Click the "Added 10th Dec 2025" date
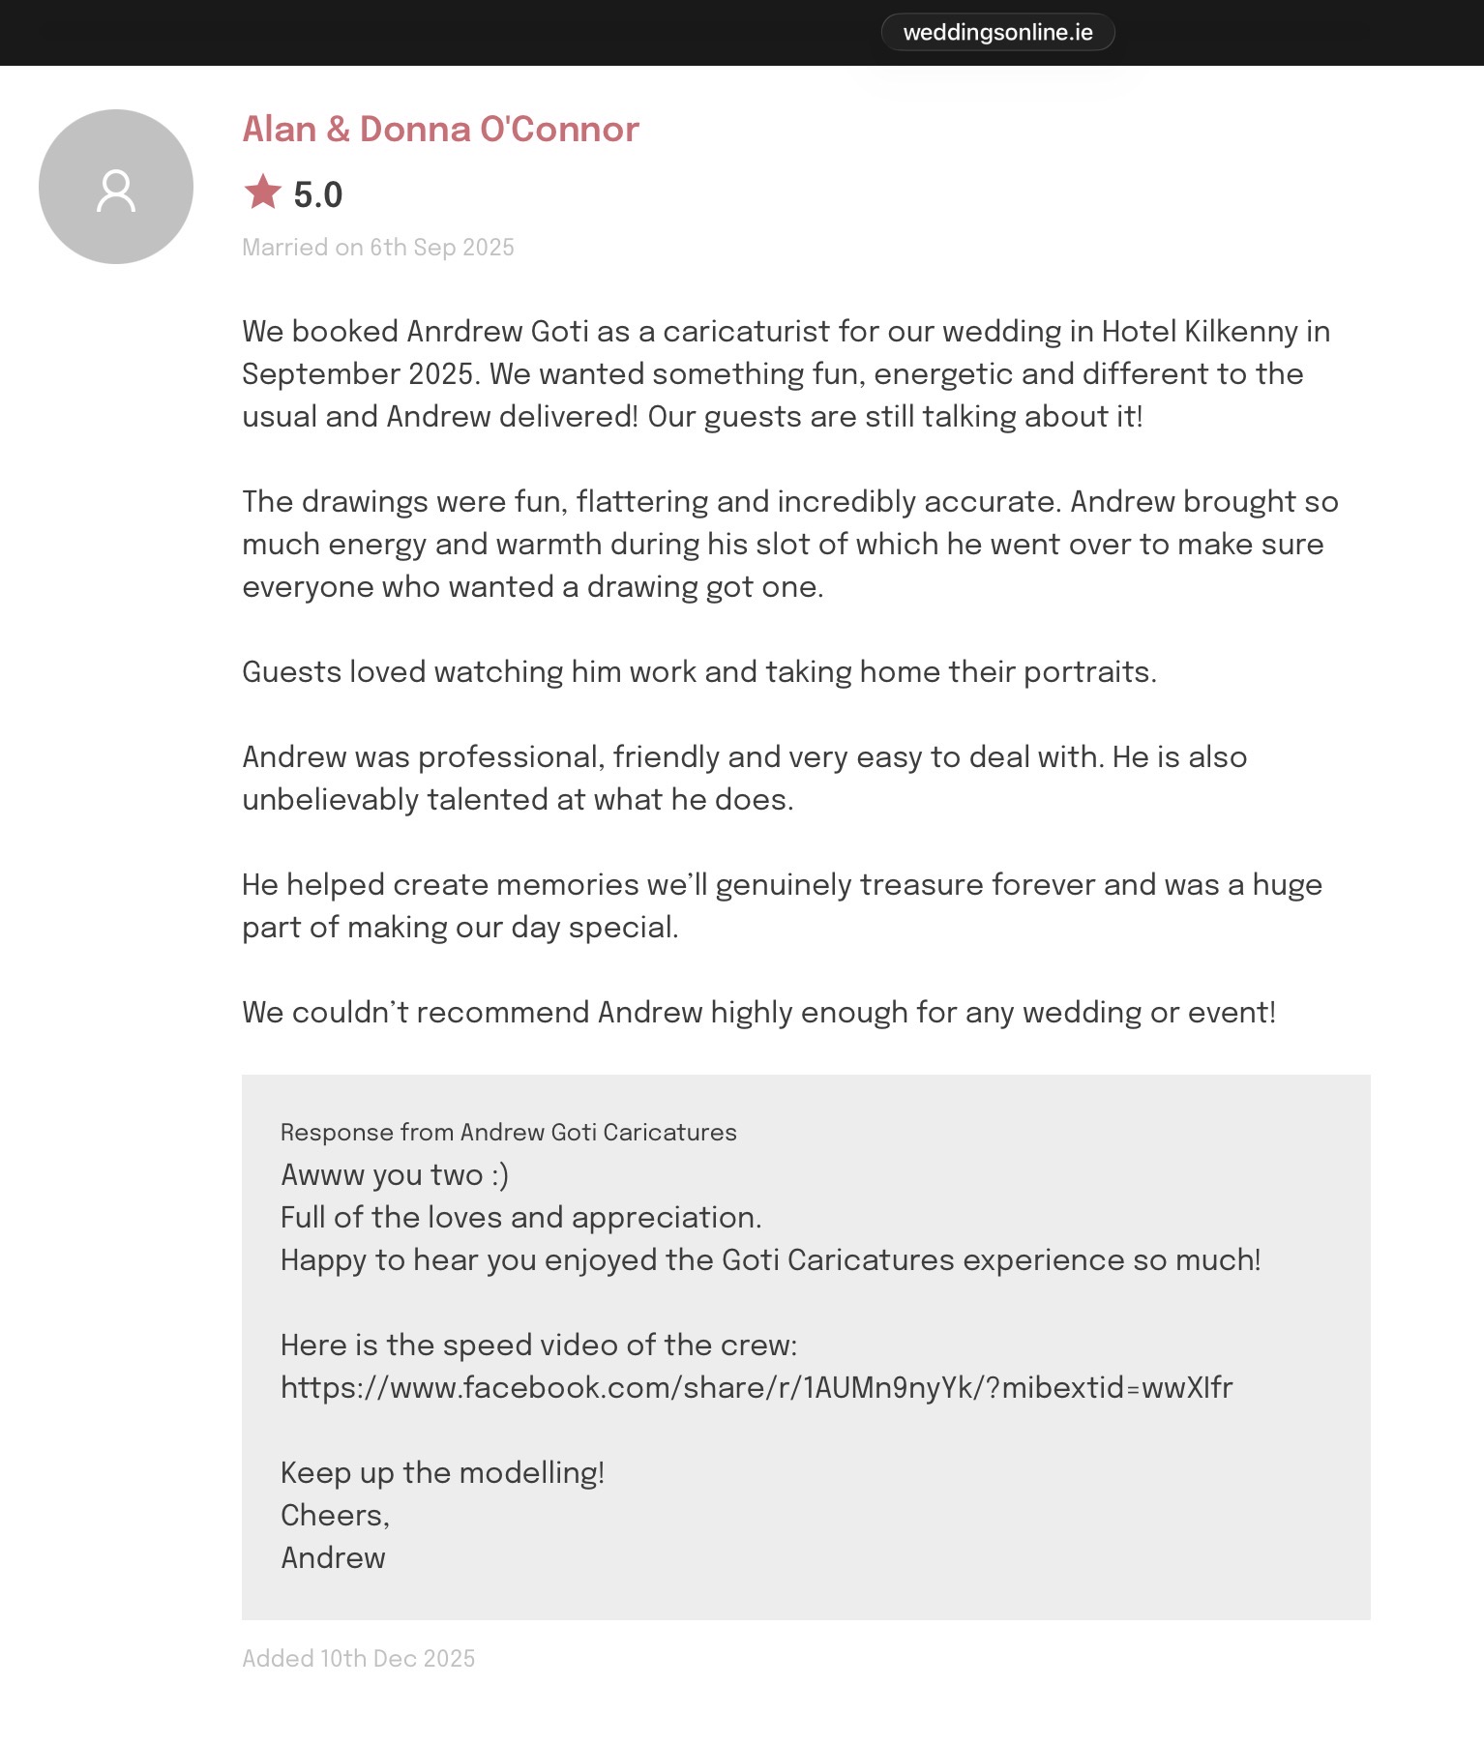This screenshot has height=1745, width=1484. [358, 1659]
